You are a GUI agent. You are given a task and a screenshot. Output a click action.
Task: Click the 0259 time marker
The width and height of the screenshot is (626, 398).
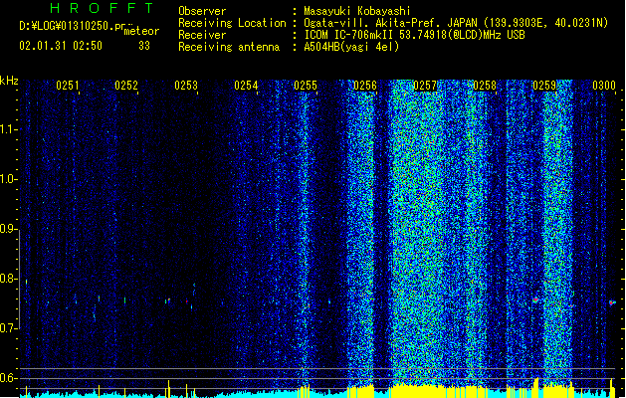[544, 85]
